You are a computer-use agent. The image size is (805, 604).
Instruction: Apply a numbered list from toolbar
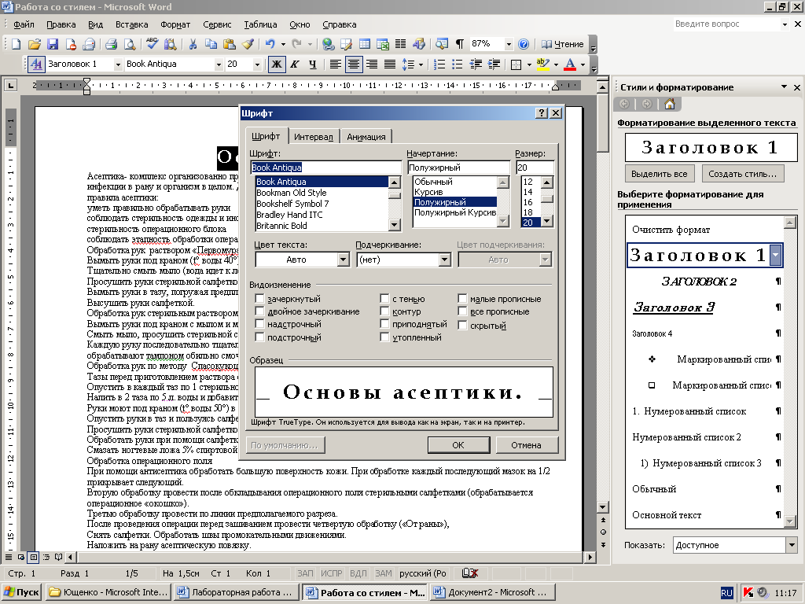pos(439,64)
